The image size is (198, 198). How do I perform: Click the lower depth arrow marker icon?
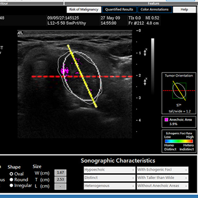pyautogui.click(x=145, y=82)
